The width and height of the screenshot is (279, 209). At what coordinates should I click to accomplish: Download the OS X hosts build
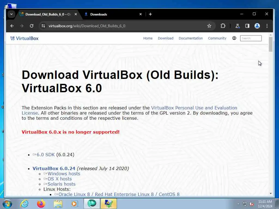(60, 179)
